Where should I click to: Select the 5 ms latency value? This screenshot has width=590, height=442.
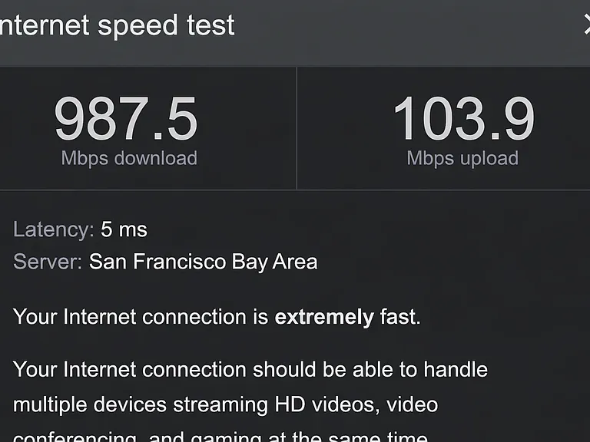tap(124, 229)
